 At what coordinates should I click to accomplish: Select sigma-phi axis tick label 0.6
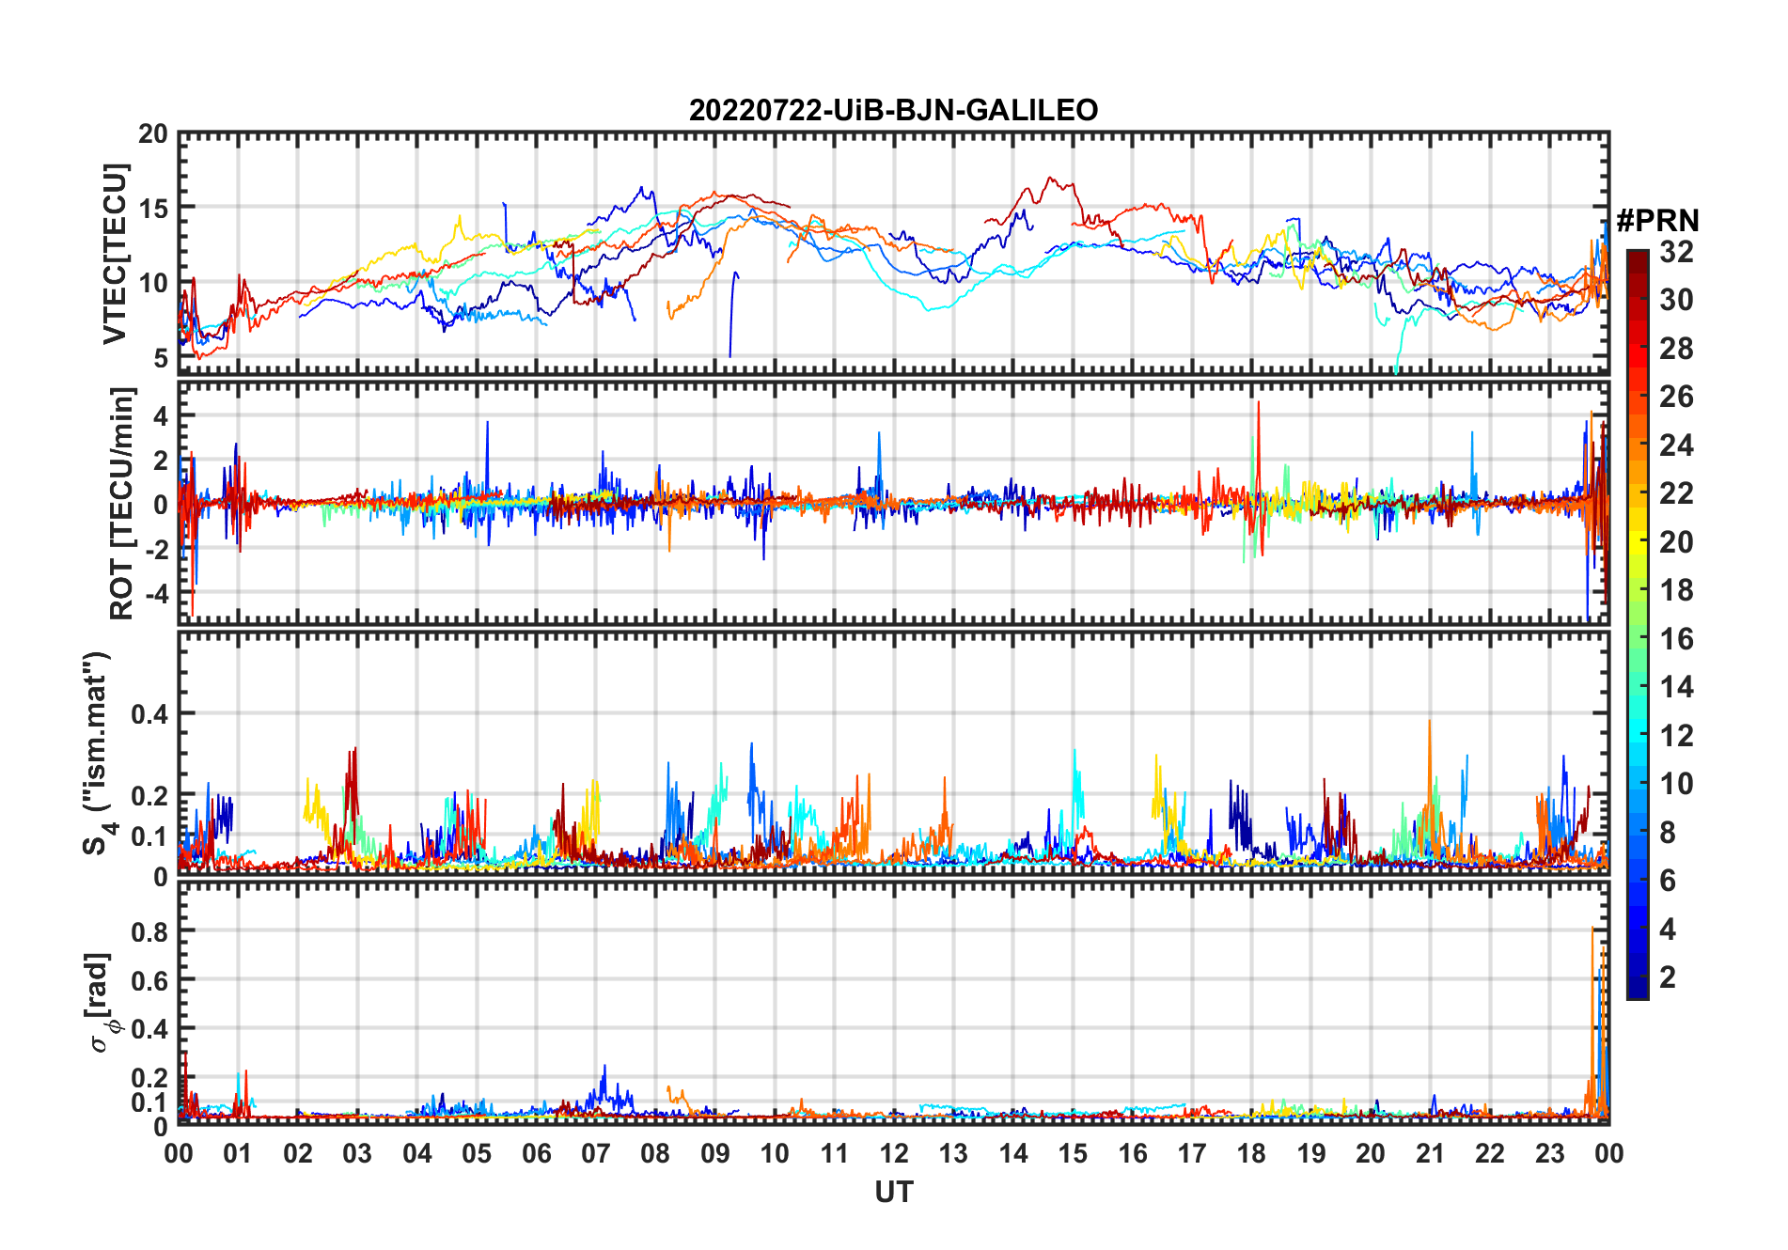click(150, 980)
